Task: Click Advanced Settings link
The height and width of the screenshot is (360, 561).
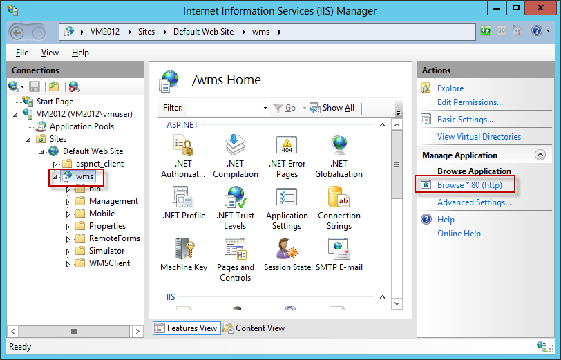Action: click(x=474, y=202)
